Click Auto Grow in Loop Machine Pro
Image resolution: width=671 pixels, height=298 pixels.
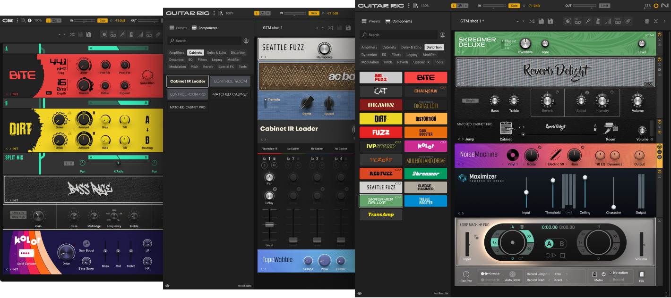click(x=512, y=276)
